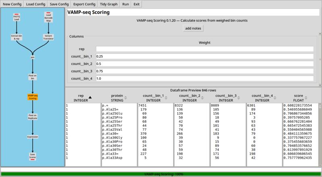Click Tidy Graph button

click(109, 4)
